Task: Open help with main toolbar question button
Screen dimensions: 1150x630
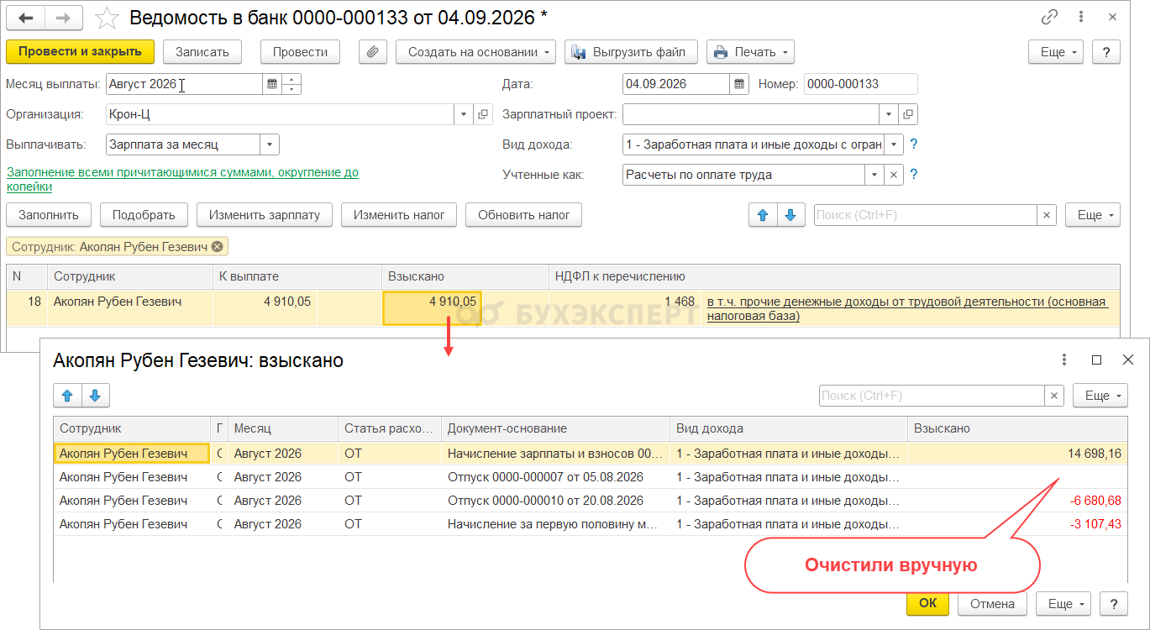Action: click(1106, 52)
